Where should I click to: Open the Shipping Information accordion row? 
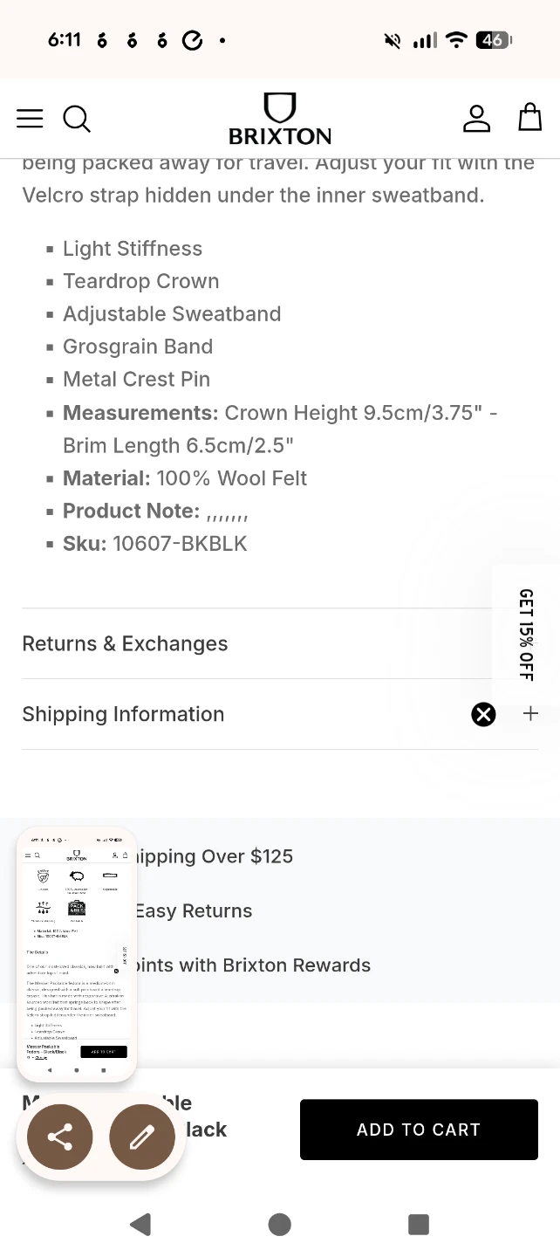click(280, 714)
